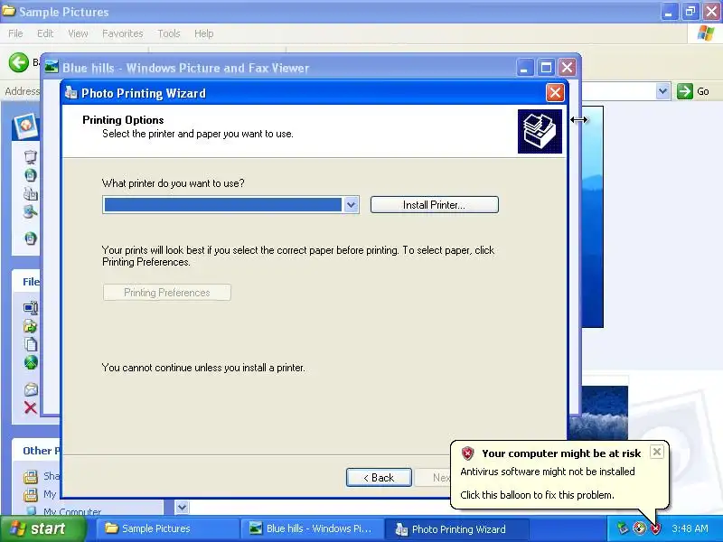Click the Safely Remove Hardware tray icon
Screen dimensions: 723x542
click(x=623, y=528)
